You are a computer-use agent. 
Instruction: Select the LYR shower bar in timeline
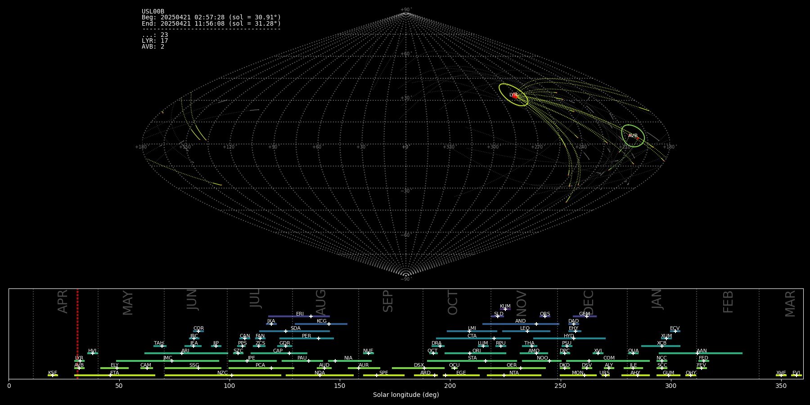[79, 361]
